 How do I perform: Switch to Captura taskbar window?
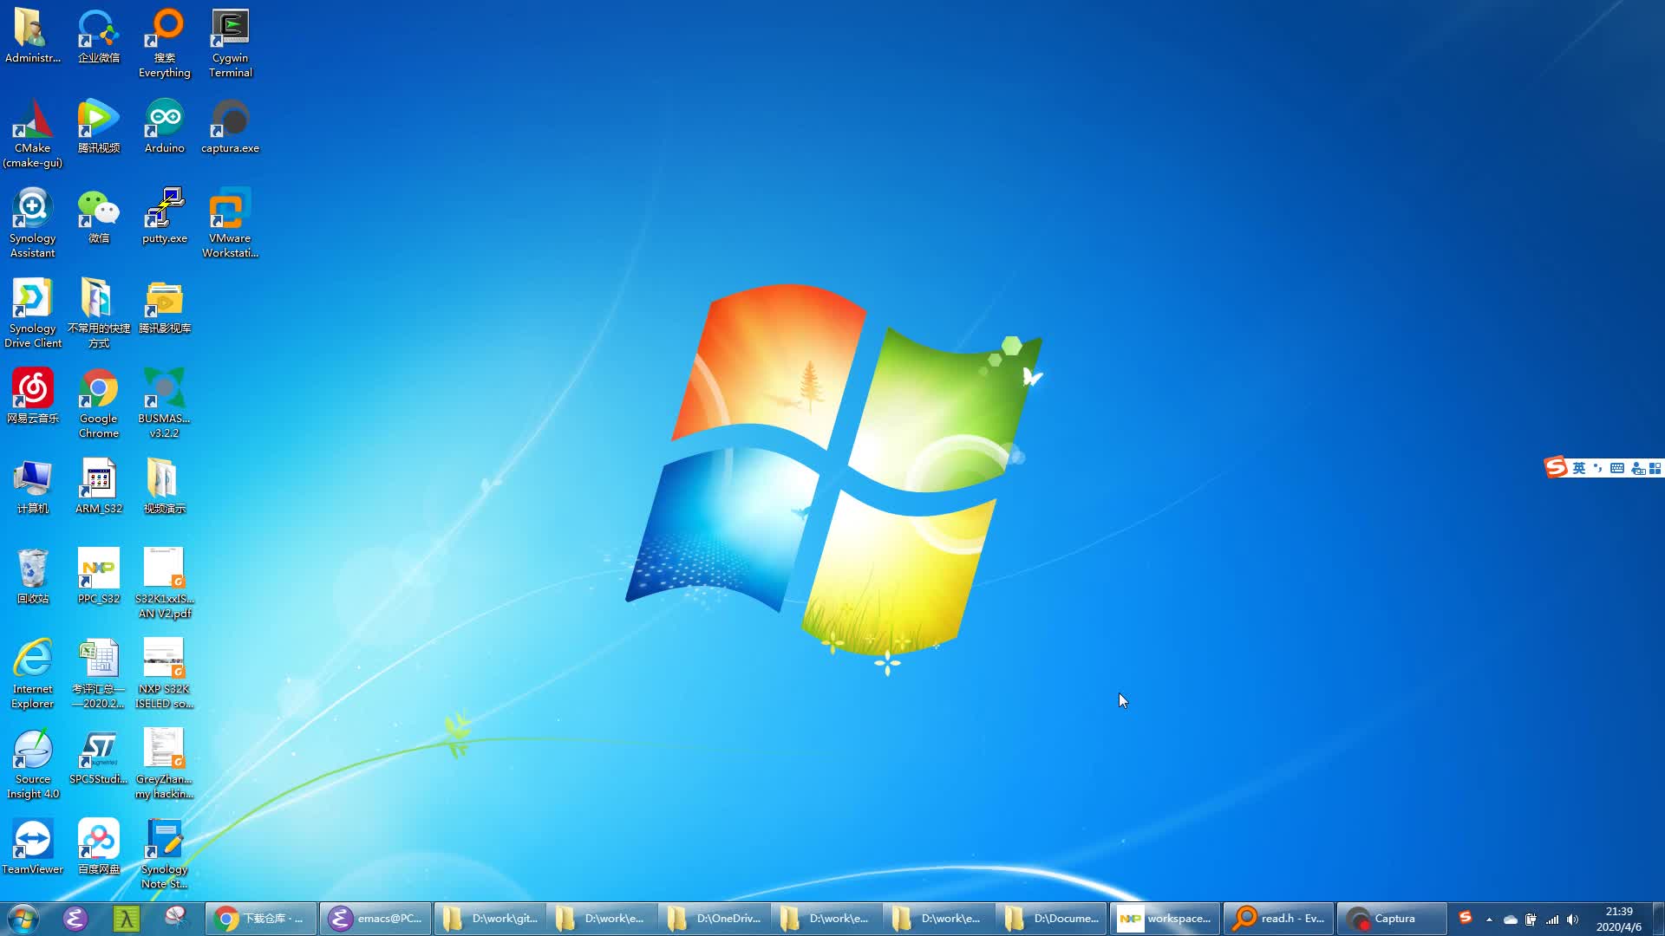1391,919
